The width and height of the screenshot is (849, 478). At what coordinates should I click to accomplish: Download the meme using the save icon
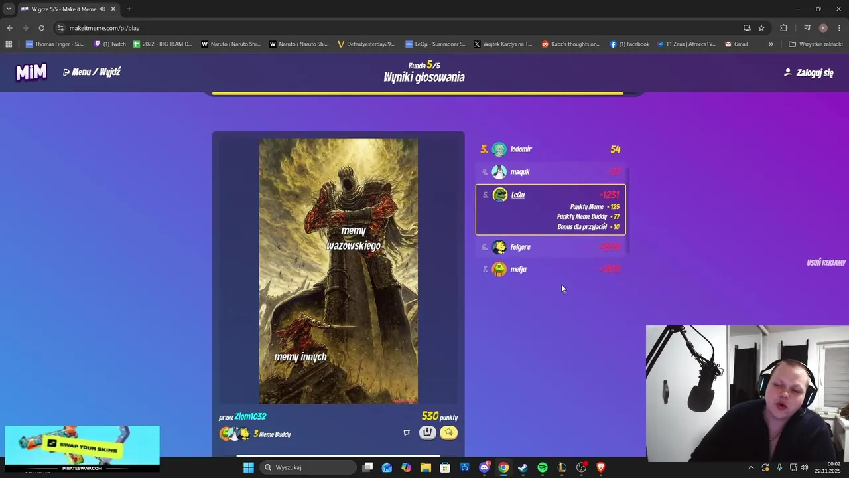pyautogui.click(x=428, y=433)
